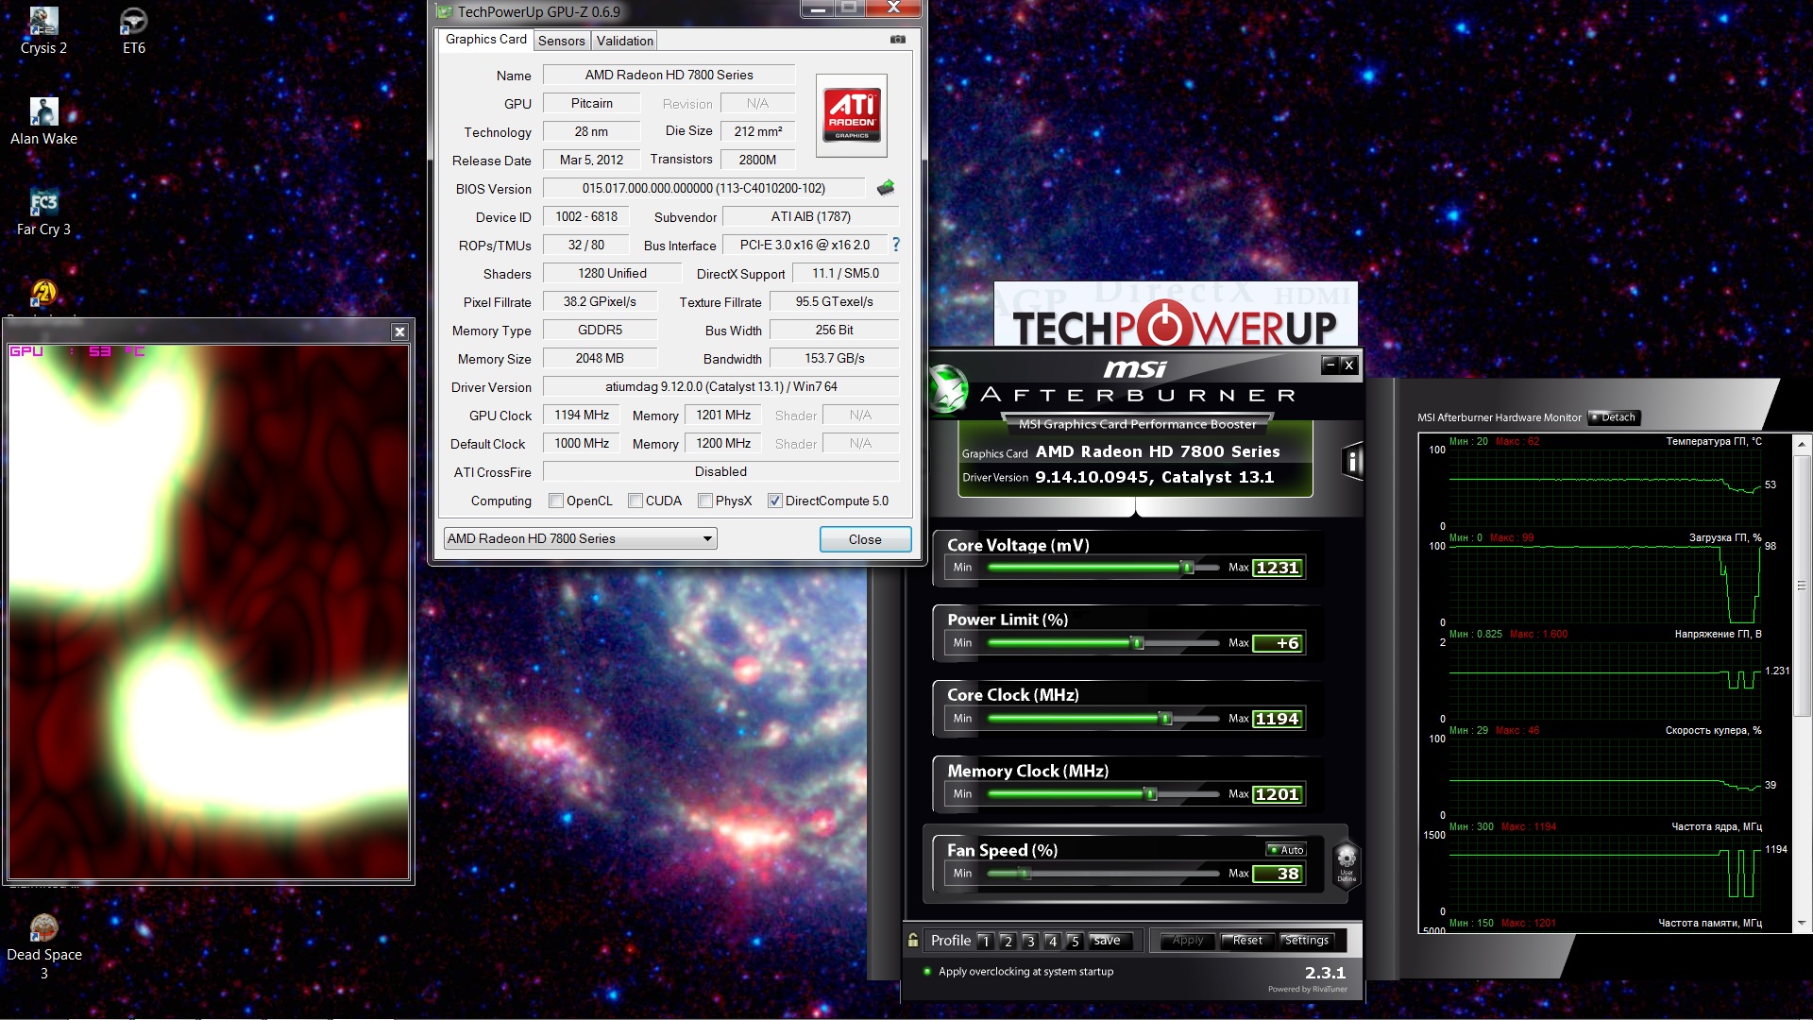
Task: Click the profile lock padlock icon
Action: 913,940
